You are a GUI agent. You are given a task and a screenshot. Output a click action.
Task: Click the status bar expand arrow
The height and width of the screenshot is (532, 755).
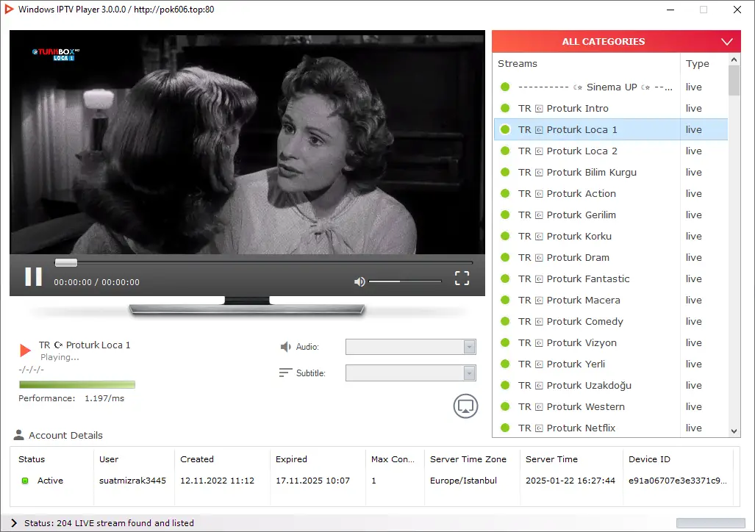tap(14, 523)
